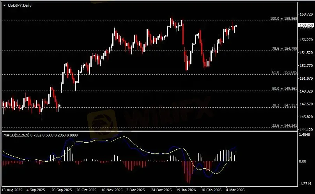Click the 159.720 price axis label

306,14
